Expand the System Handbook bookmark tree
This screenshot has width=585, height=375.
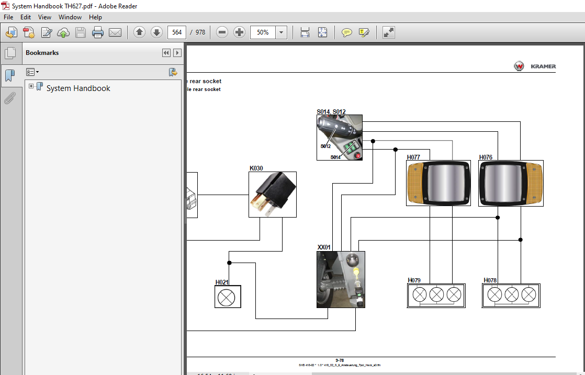(31, 86)
